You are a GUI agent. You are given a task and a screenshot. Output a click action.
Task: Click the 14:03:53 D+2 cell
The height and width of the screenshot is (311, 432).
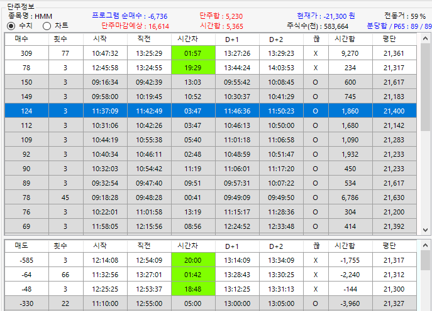point(281,68)
